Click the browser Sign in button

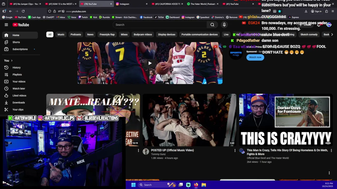pyautogui.click(x=316, y=11)
